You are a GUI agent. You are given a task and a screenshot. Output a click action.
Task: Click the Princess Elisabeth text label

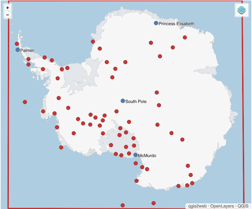pyautogui.click(x=176, y=24)
